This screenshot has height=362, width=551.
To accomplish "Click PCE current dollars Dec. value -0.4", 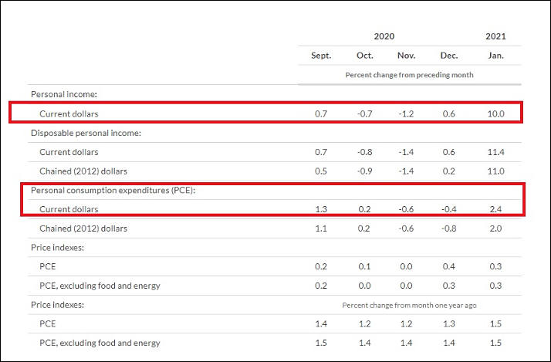I will 448,209.
